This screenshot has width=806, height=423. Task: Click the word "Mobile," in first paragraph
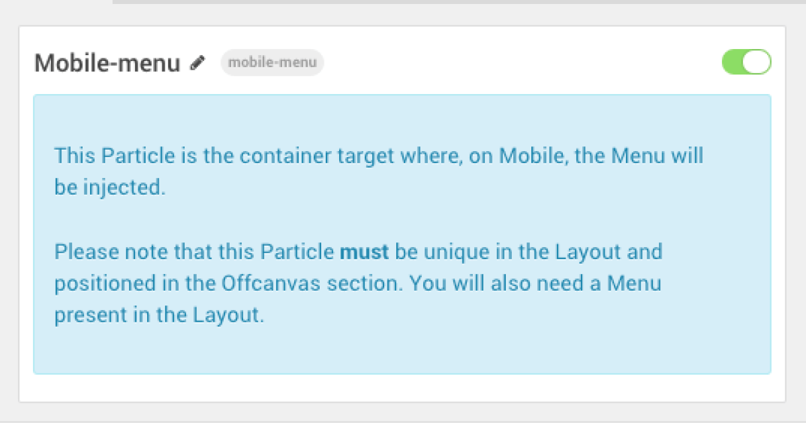click(529, 156)
